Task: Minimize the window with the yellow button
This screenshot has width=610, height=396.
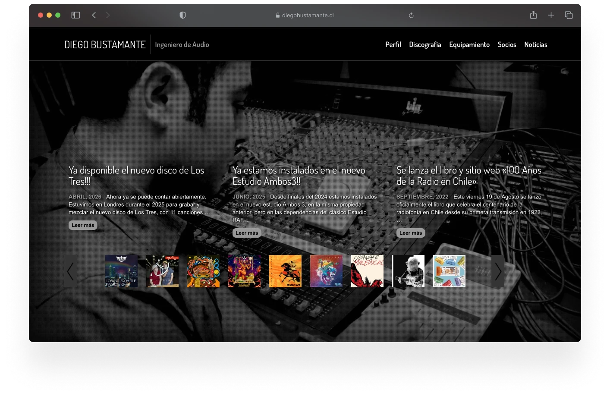Action: [49, 15]
